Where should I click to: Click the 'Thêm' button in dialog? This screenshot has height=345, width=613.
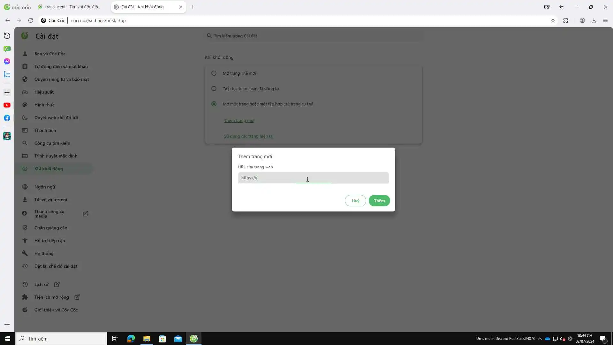click(379, 201)
